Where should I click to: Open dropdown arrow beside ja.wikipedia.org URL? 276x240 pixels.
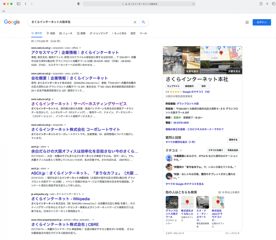(x=83, y=194)
